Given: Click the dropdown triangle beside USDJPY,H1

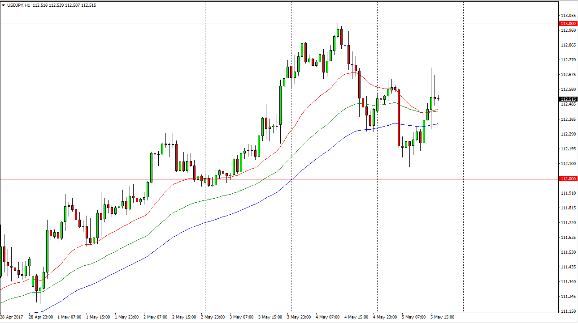Looking at the screenshot, I should (4, 5).
